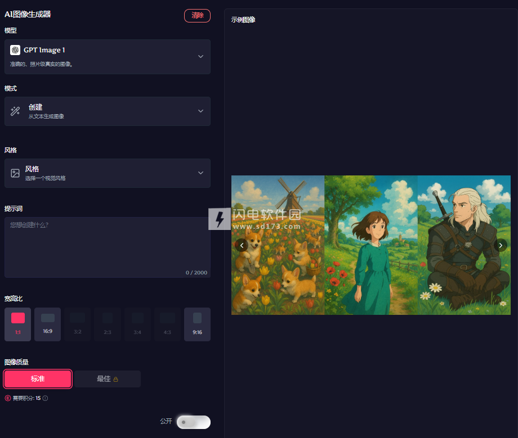The image size is (518, 438).
Task: Click the picture icon beside 风格
Action: coord(15,173)
